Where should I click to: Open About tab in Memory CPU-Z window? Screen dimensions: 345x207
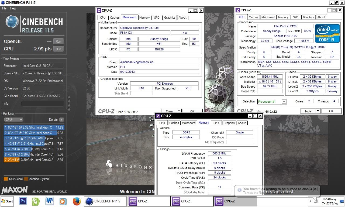coord(242,123)
